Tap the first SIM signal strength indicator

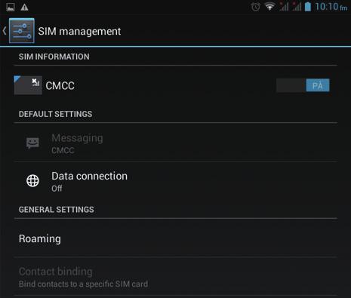tap(284, 7)
